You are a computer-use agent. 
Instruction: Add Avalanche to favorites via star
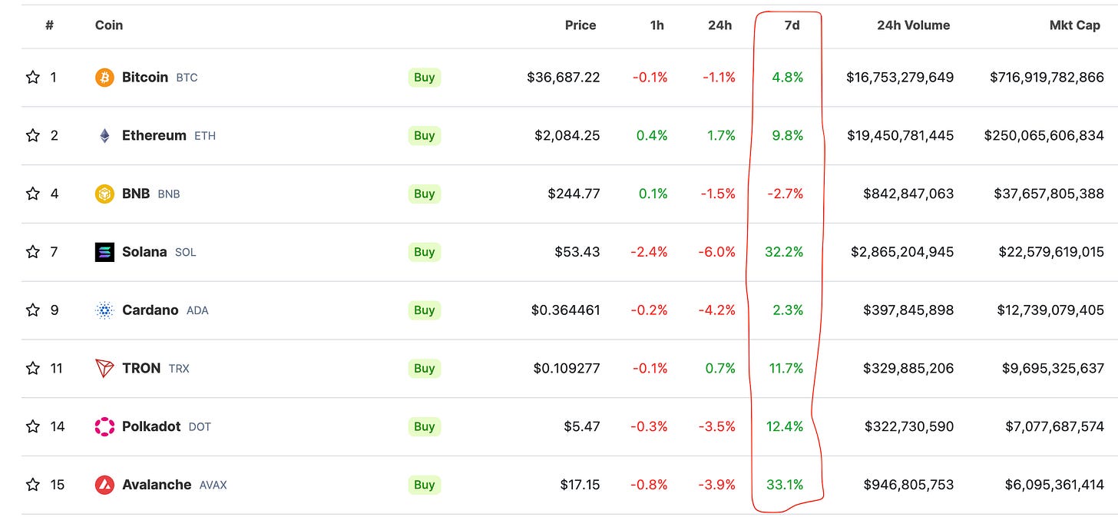(x=32, y=485)
